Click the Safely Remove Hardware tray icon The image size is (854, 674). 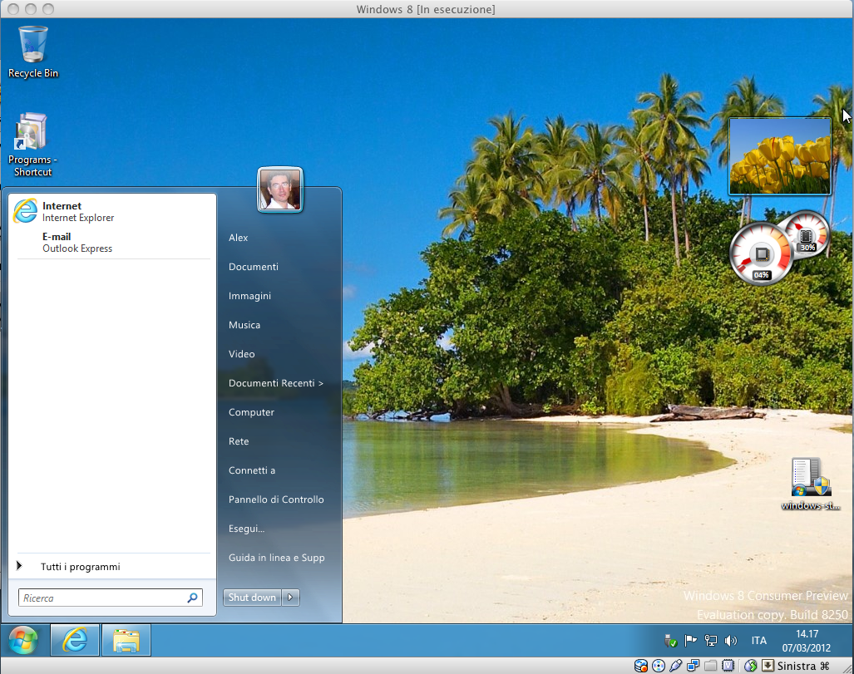(x=670, y=641)
